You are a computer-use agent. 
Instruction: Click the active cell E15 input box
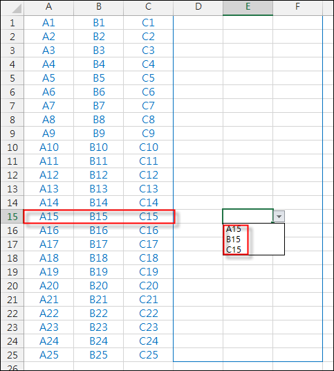[x=248, y=216]
